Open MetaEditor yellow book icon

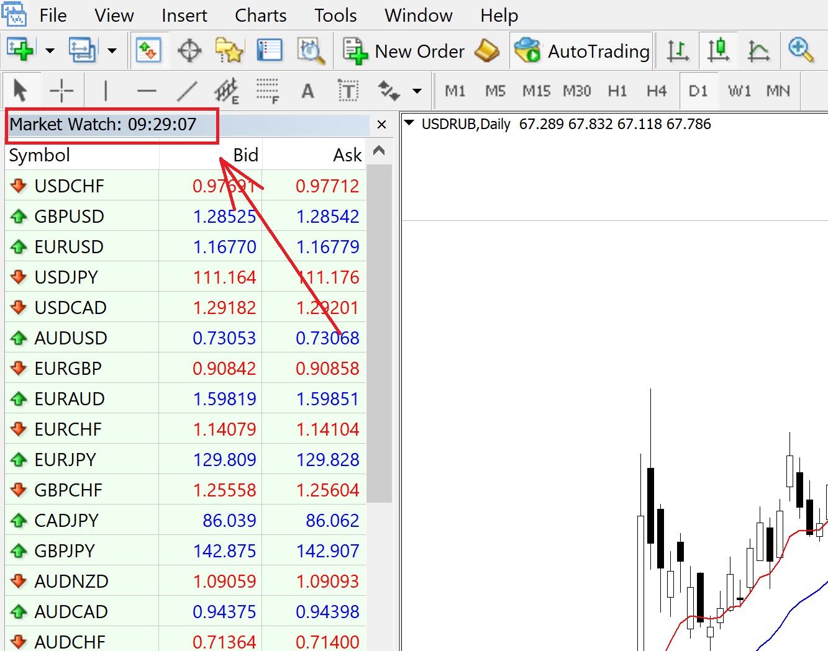[487, 50]
